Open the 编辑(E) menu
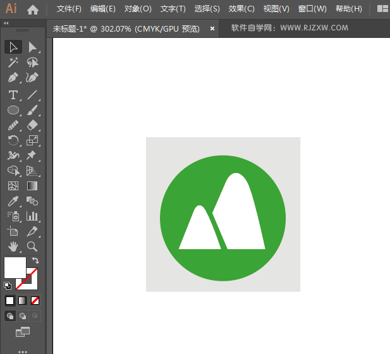Viewport: 390px width, 354px height. (x=103, y=9)
